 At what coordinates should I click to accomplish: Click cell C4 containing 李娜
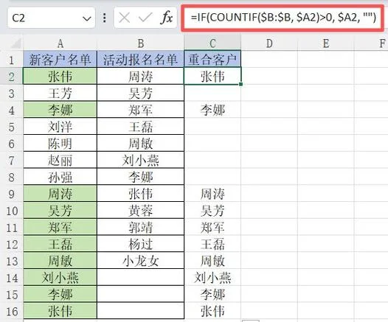[212, 110]
